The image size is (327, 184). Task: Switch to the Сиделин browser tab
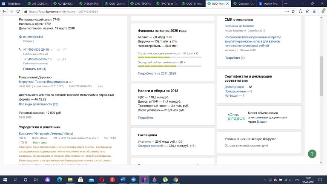(249, 4)
